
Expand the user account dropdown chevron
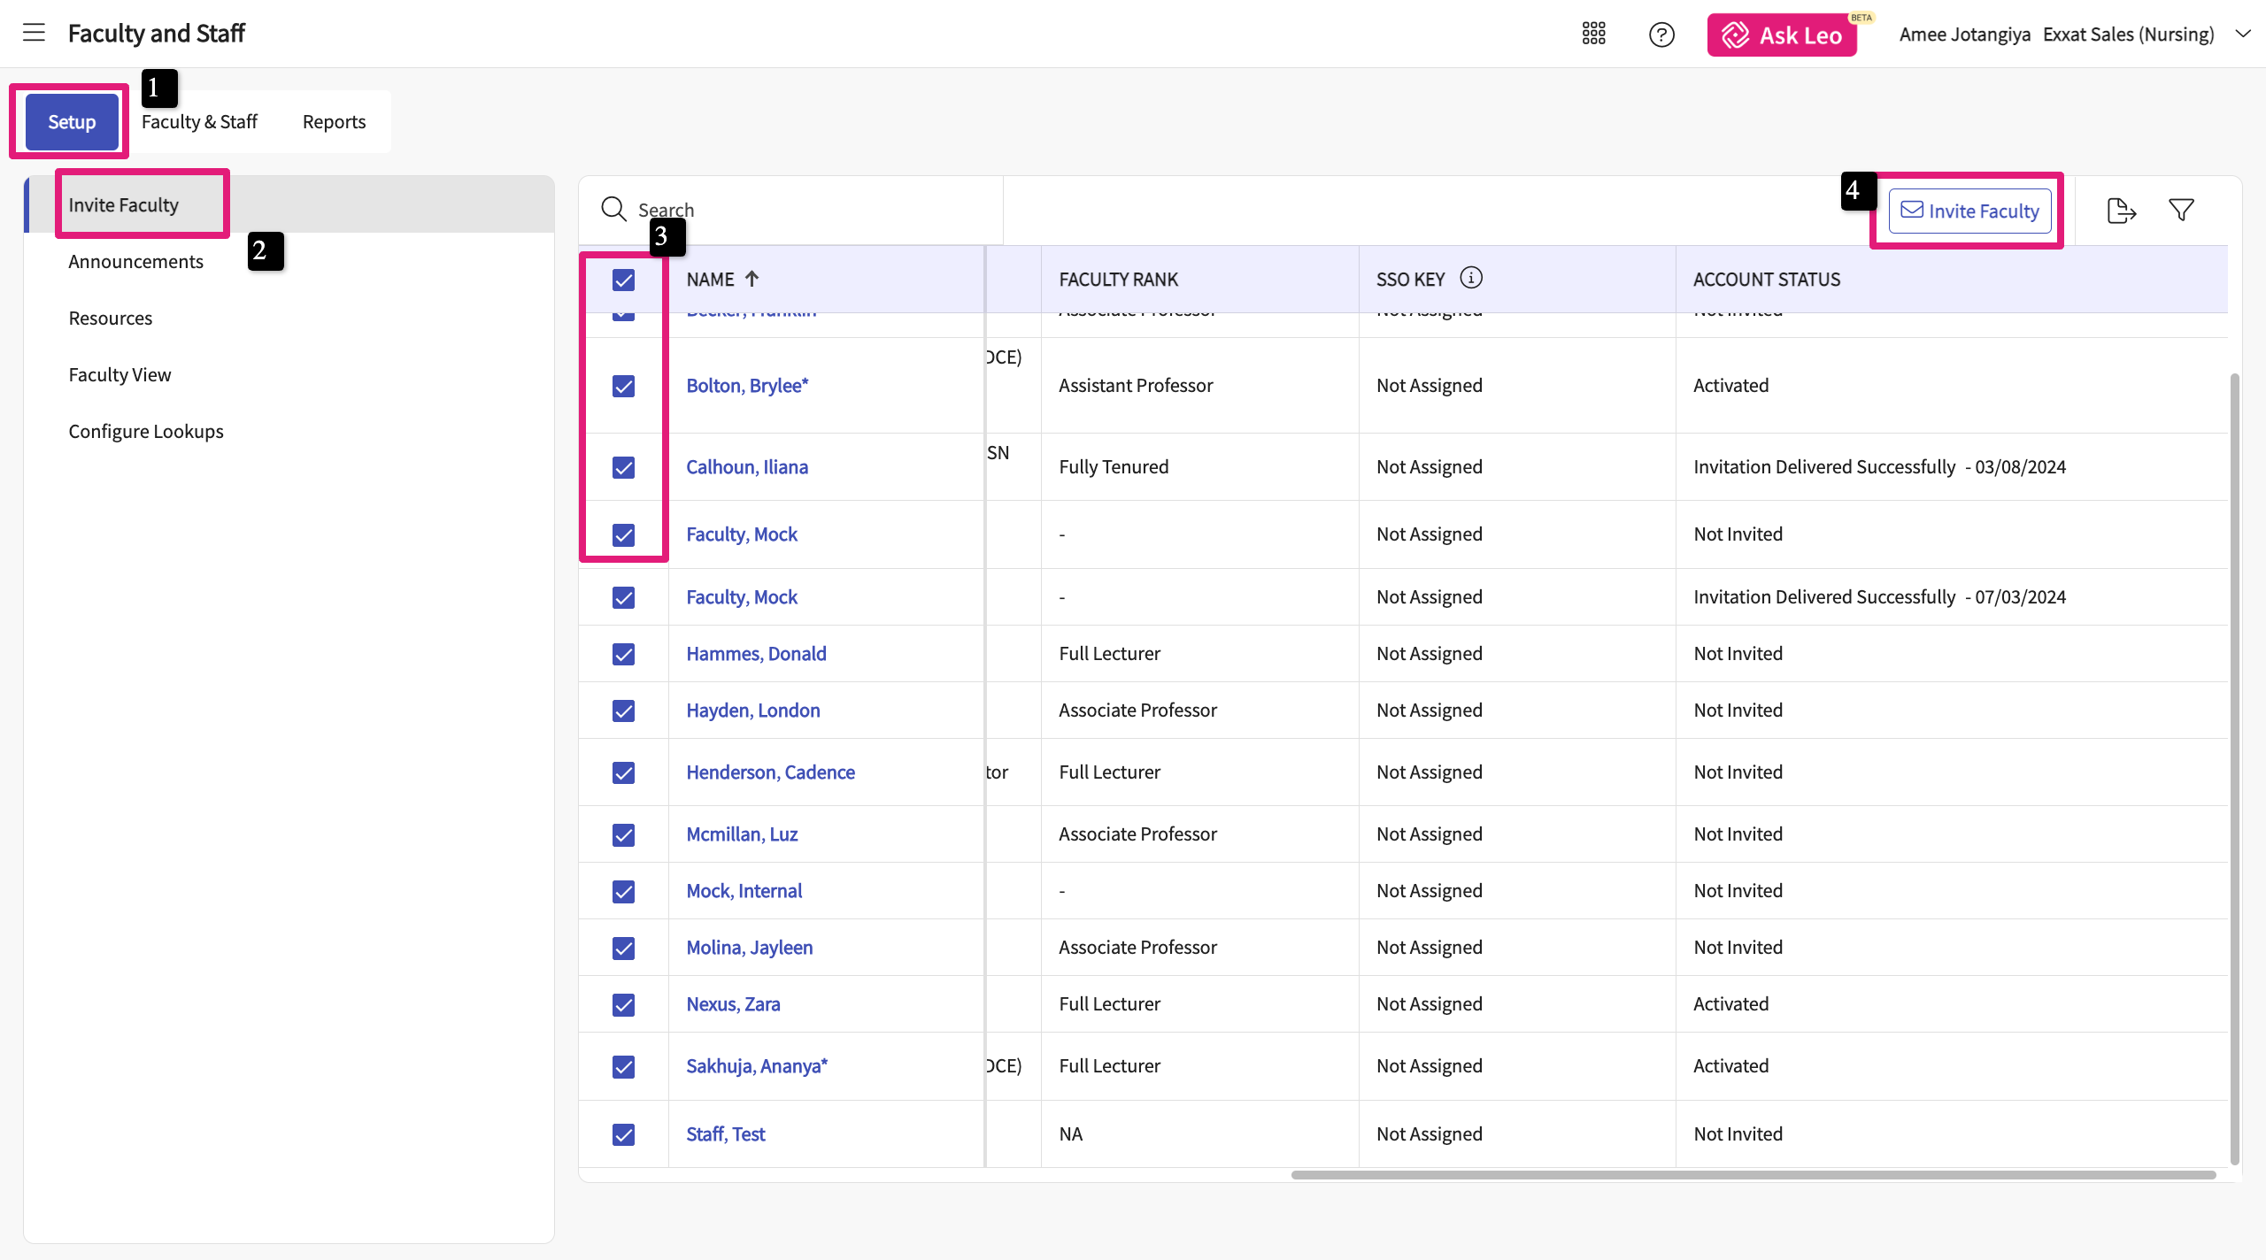pos(2242,34)
